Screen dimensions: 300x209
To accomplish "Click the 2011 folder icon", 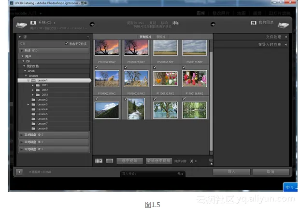I will (x=38, y=85).
